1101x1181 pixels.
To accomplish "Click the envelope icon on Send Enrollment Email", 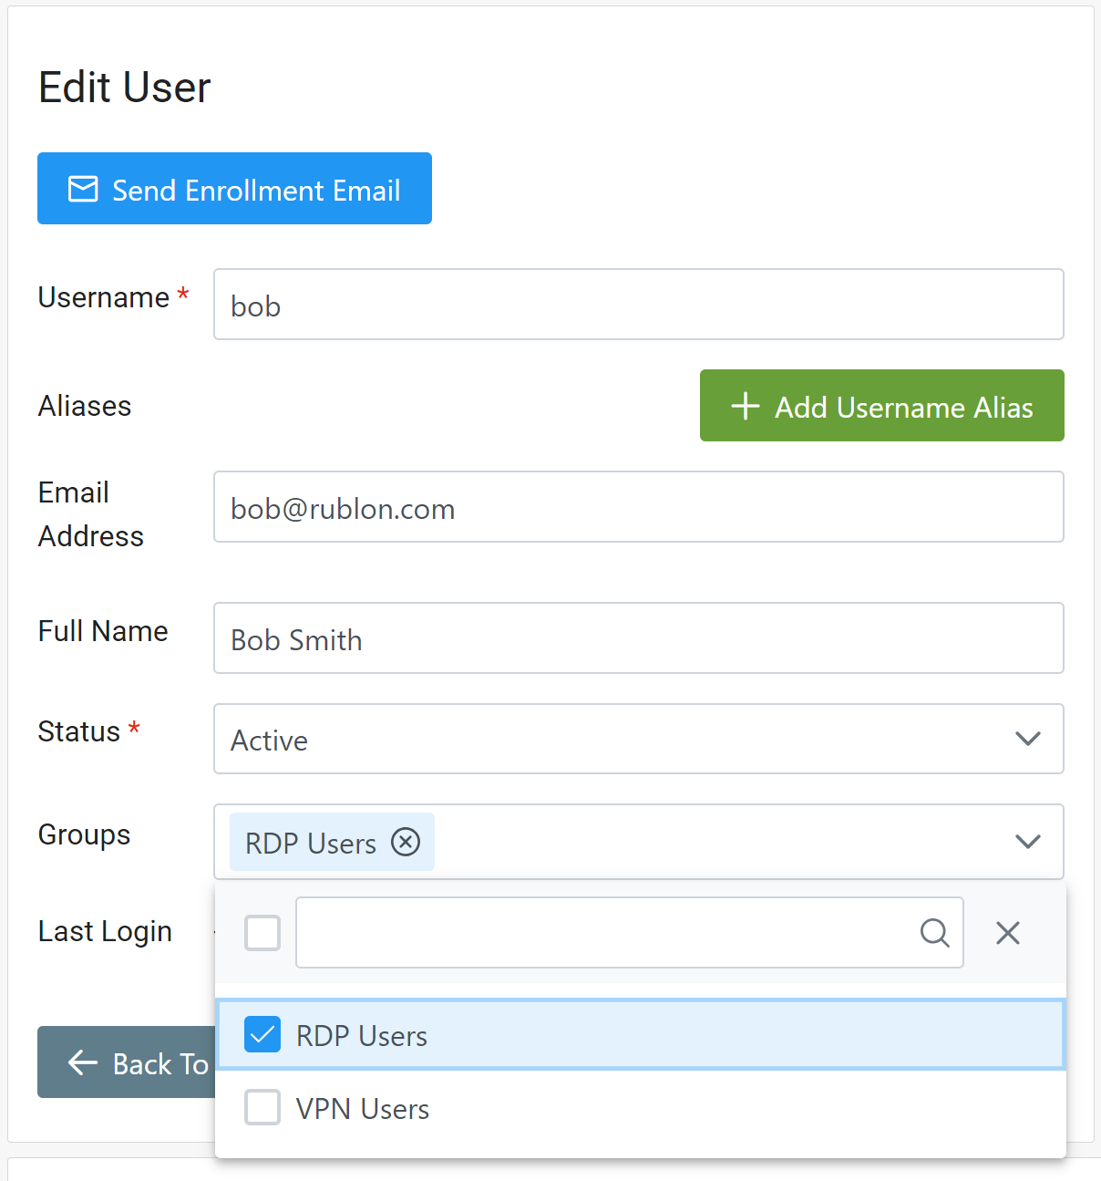I will coord(83,189).
